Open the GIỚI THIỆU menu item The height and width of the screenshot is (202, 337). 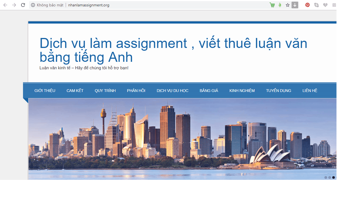(45, 91)
